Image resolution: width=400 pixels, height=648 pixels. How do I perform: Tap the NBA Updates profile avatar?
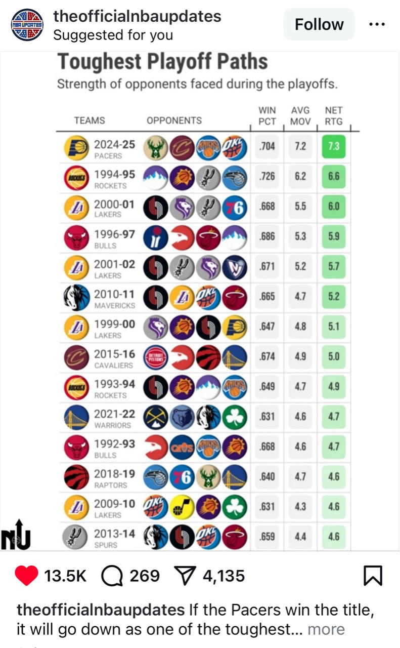click(x=27, y=24)
